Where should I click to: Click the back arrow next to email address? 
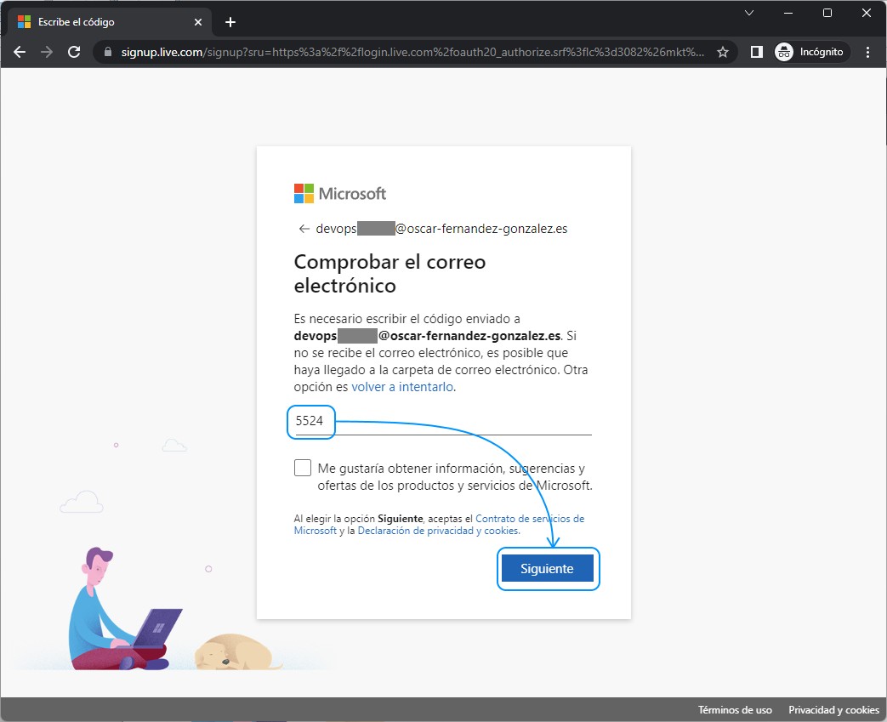tap(304, 229)
